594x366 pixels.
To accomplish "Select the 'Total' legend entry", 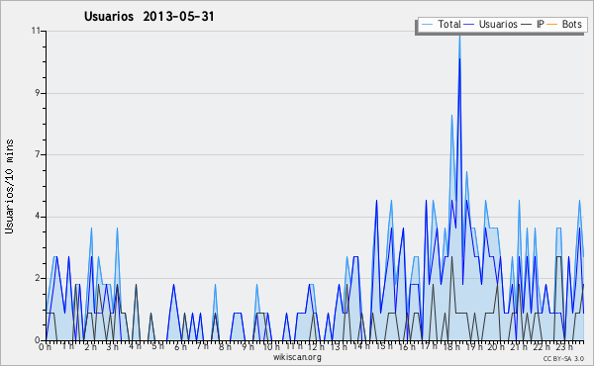I will click(x=441, y=24).
